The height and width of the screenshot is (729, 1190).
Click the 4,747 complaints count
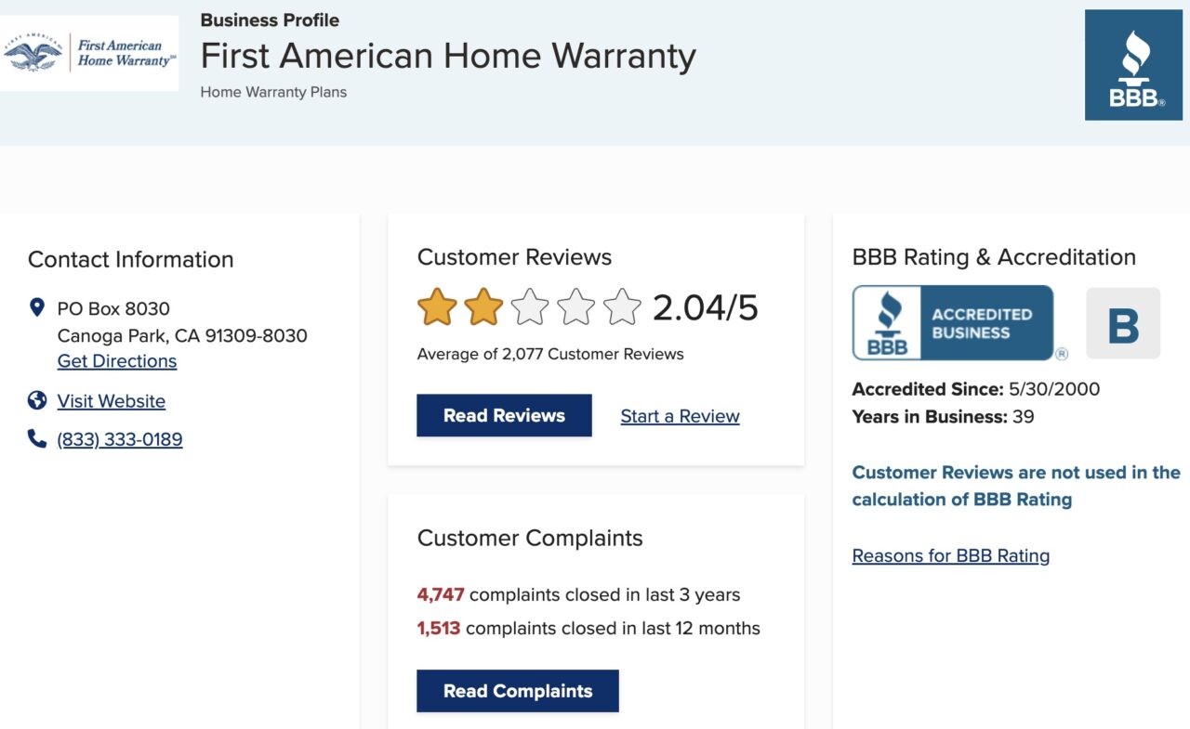pyautogui.click(x=441, y=594)
